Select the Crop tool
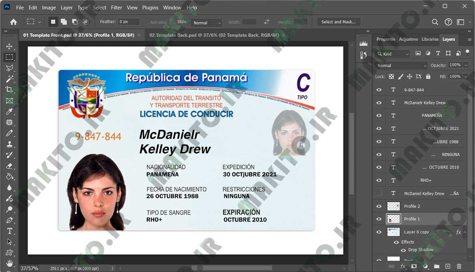 [9, 90]
